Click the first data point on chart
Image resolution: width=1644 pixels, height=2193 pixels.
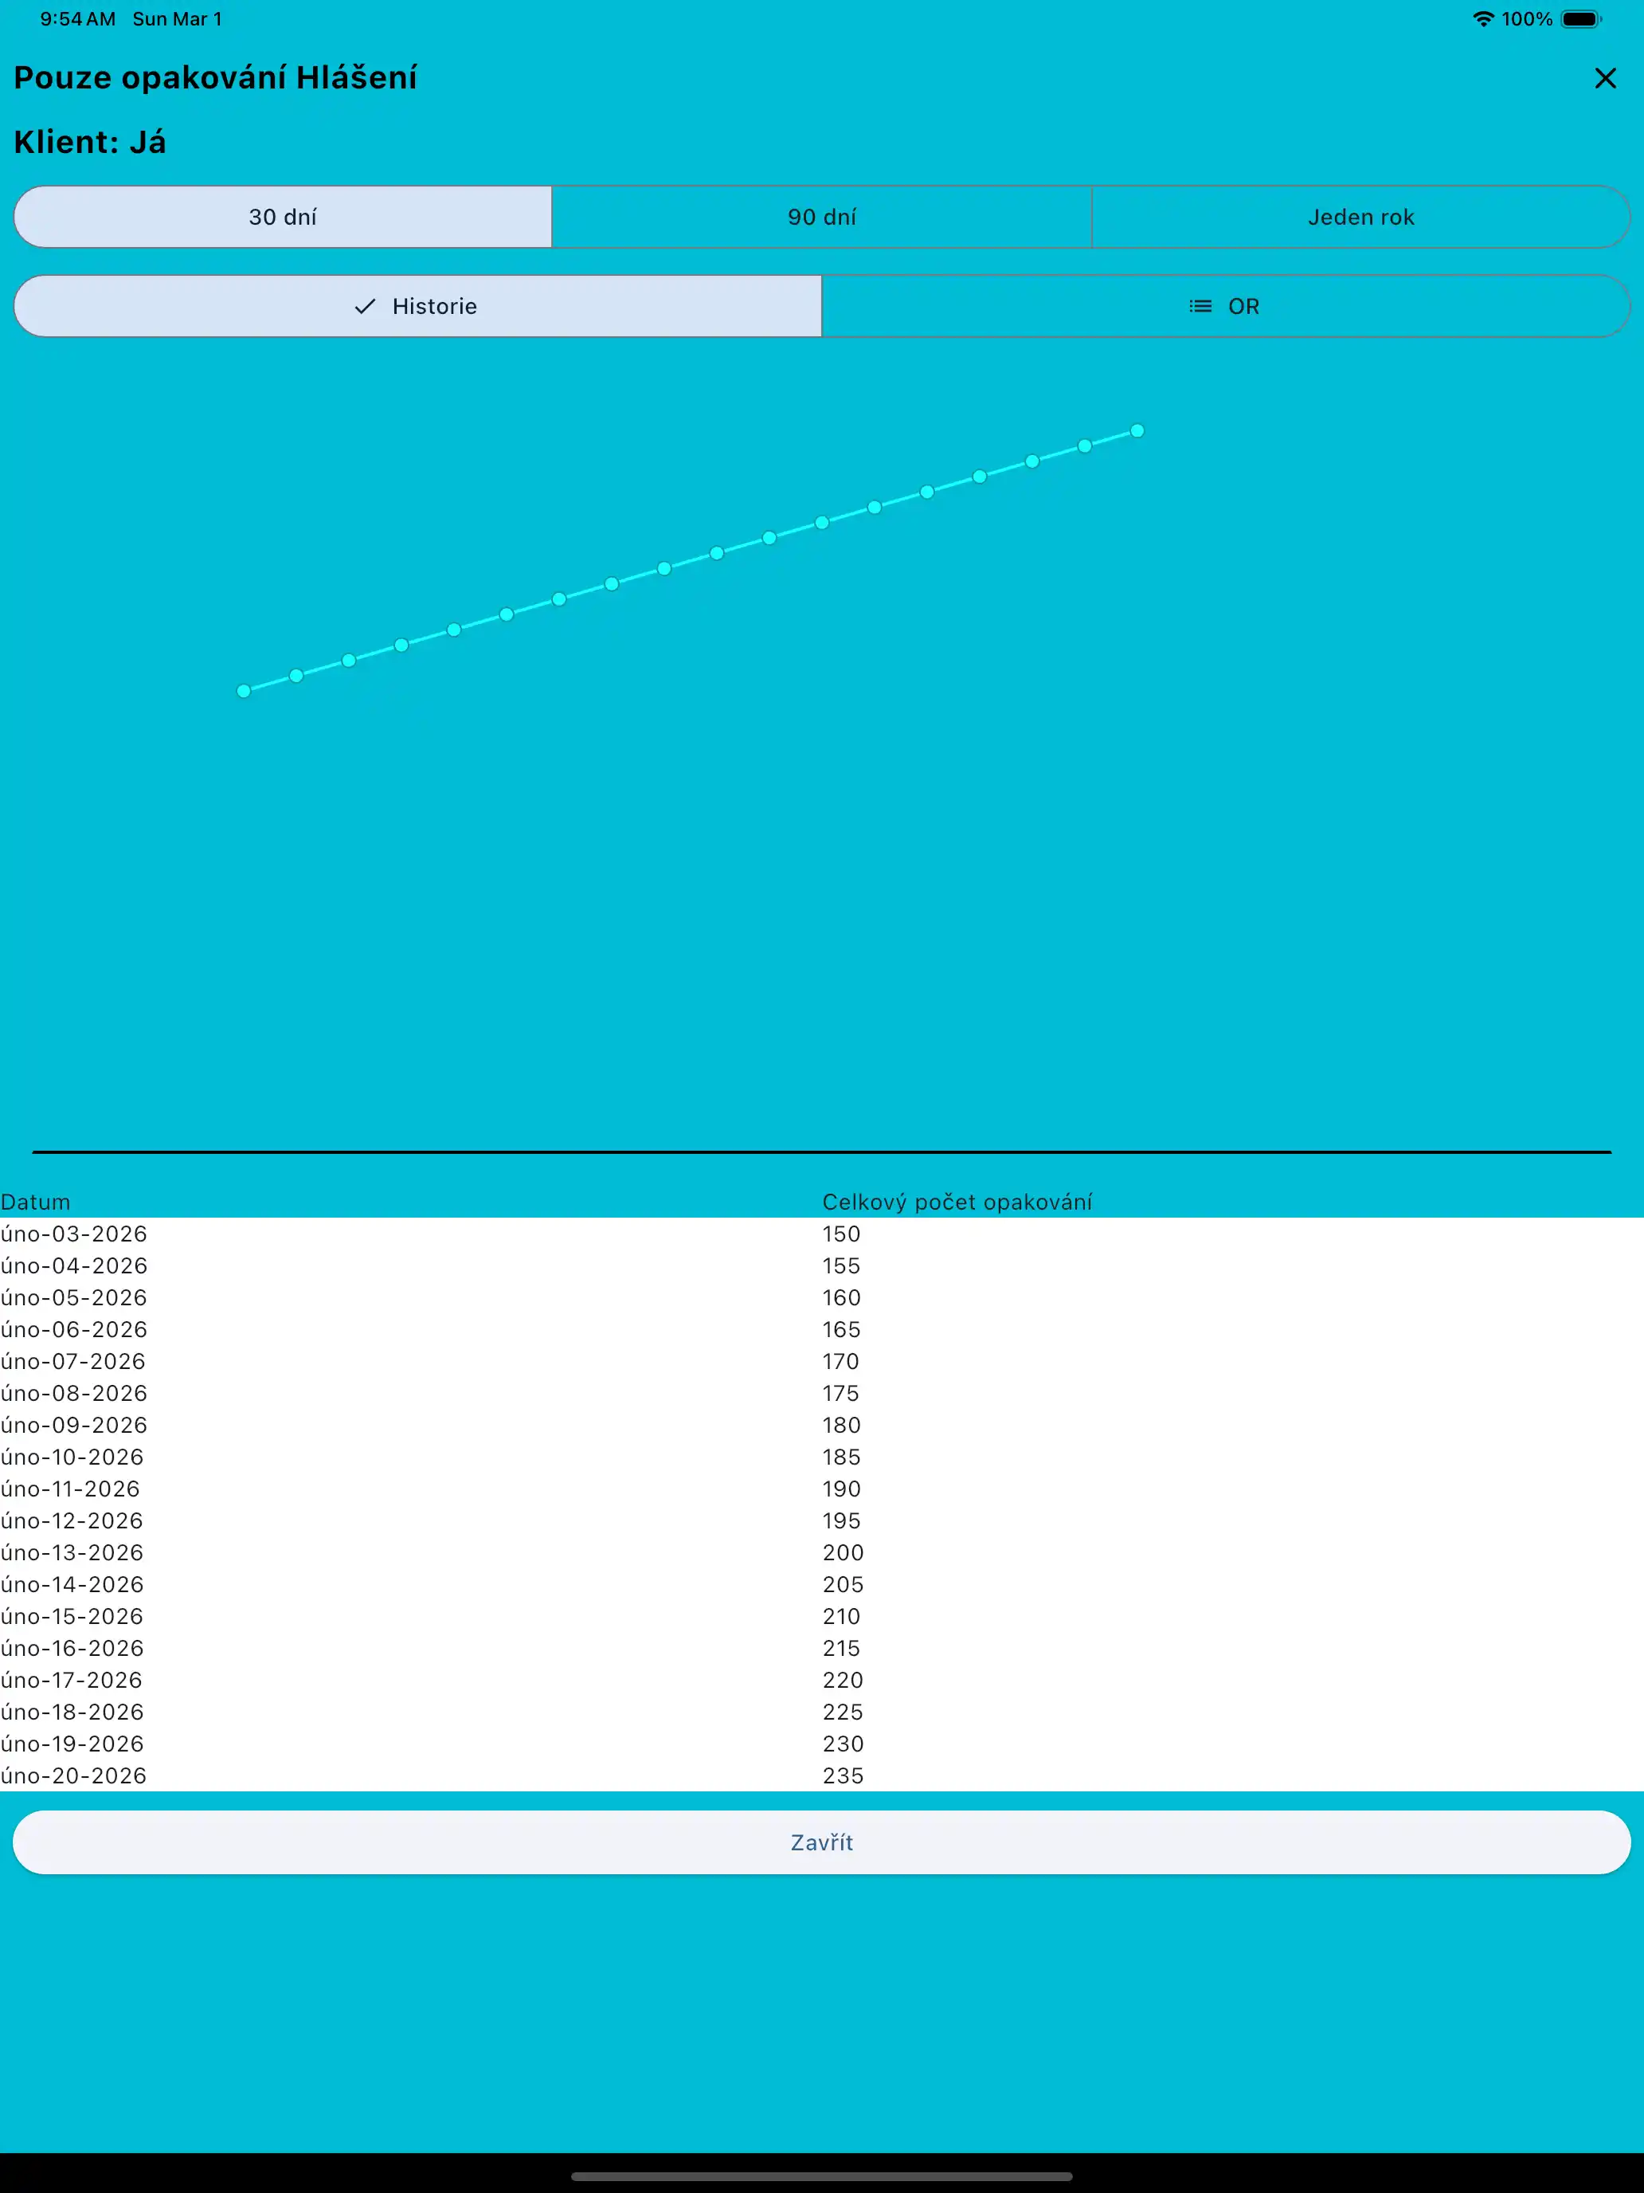(x=244, y=691)
